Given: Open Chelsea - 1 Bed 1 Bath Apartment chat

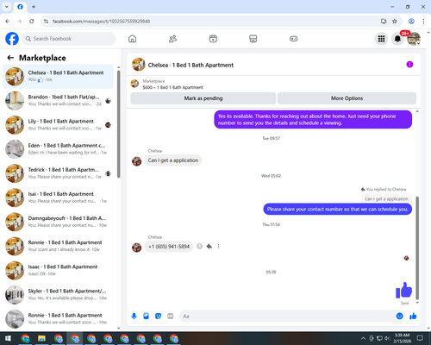Looking at the screenshot, I should point(58,77).
